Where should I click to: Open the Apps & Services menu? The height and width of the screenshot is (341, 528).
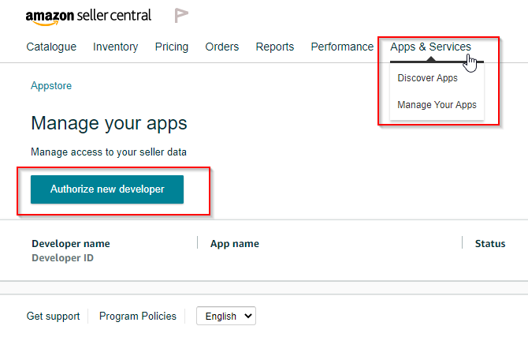click(430, 47)
